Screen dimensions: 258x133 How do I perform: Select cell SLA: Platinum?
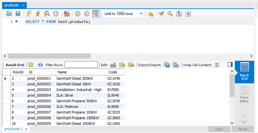[x=81, y=106]
